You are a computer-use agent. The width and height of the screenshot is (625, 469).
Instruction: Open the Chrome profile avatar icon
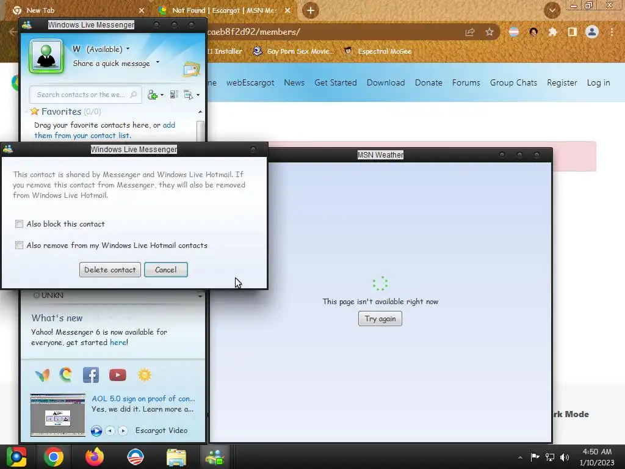click(x=592, y=32)
